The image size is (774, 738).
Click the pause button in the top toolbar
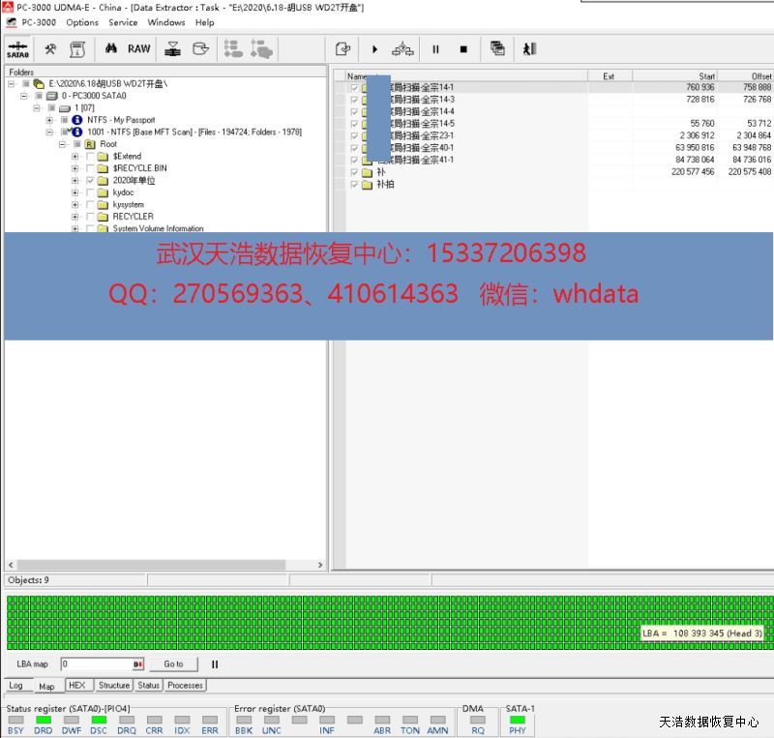[435, 49]
